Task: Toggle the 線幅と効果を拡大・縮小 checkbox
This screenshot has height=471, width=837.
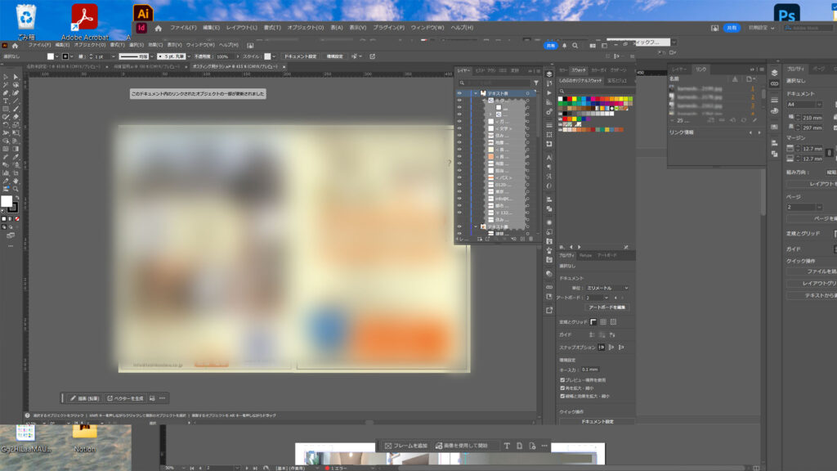Action: tap(562, 397)
